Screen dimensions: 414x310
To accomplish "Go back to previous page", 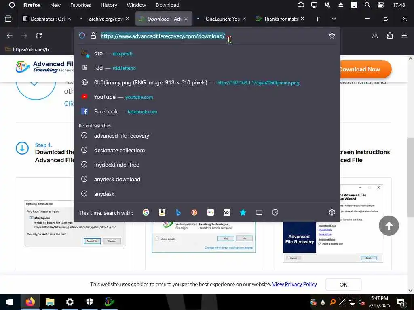I will (x=10, y=36).
